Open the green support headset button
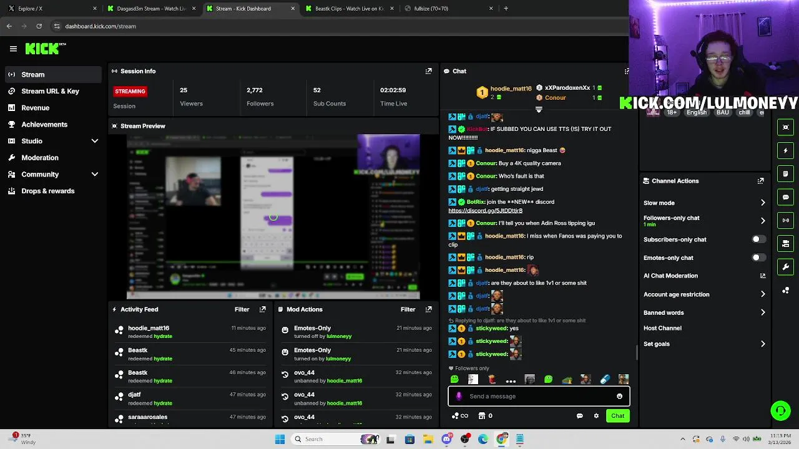Viewport: 799px width, 449px height. tap(780, 410)
